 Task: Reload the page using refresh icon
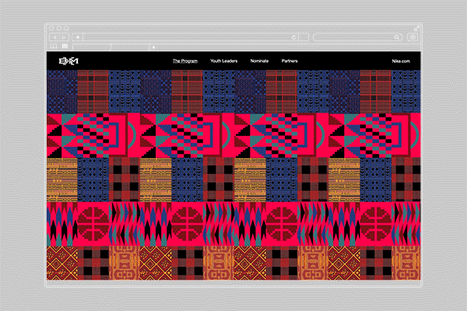[293, 37]
